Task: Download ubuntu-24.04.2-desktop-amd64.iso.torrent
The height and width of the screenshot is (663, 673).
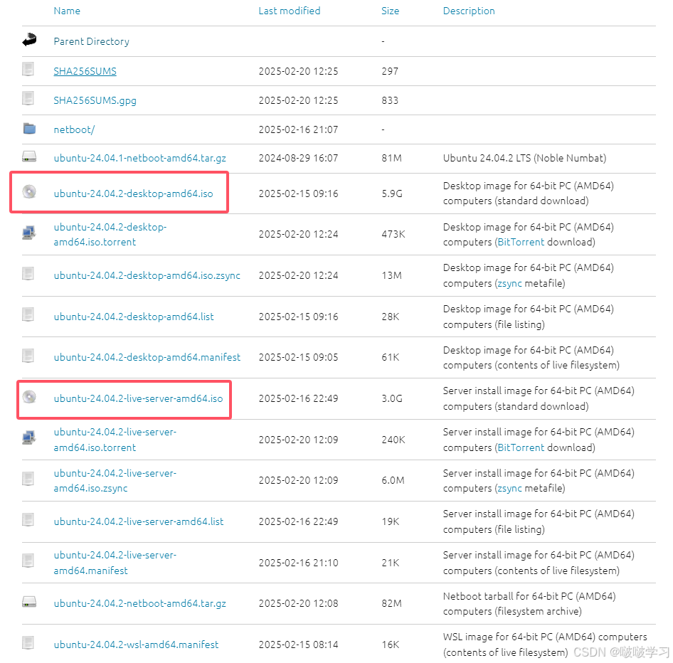Action: click(x=110, y=234)
